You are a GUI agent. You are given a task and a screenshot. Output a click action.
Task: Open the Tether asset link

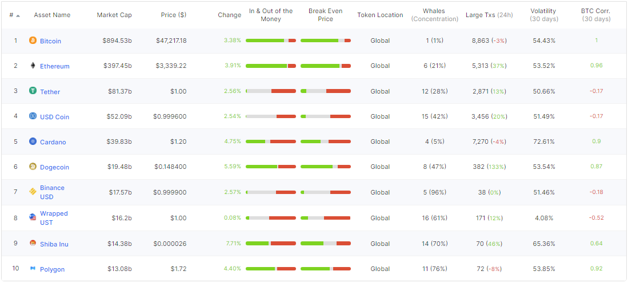[x=50, y=91]
